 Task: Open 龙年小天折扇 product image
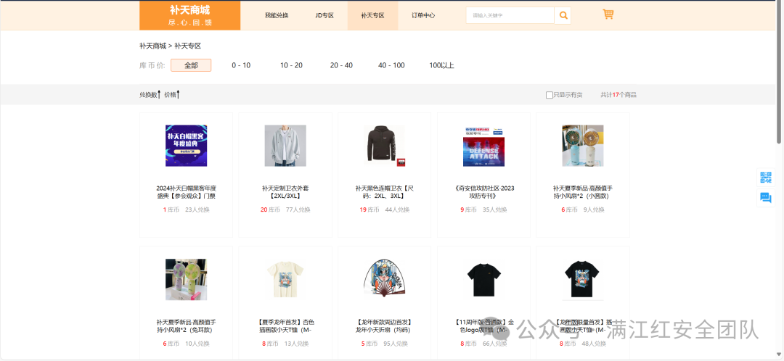385,280
